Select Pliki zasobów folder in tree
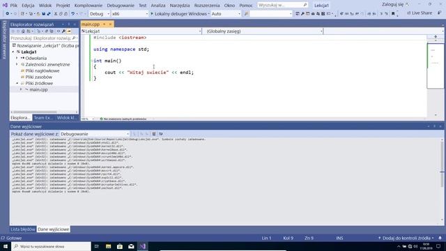This screenshot has height=251, width=446. [x=39, y=77]
